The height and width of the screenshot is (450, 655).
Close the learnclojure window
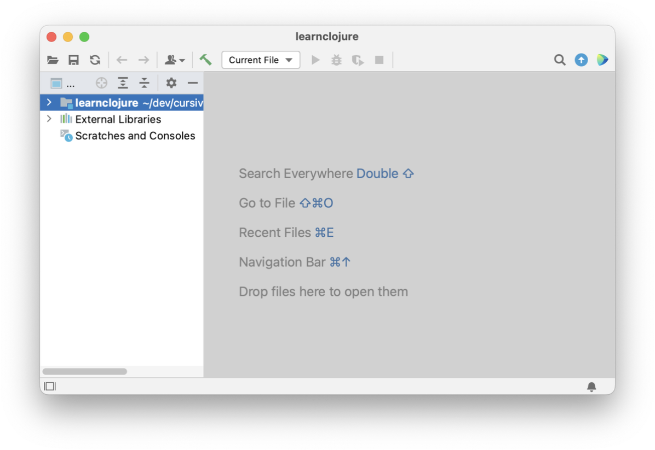(x=52, y=37)
